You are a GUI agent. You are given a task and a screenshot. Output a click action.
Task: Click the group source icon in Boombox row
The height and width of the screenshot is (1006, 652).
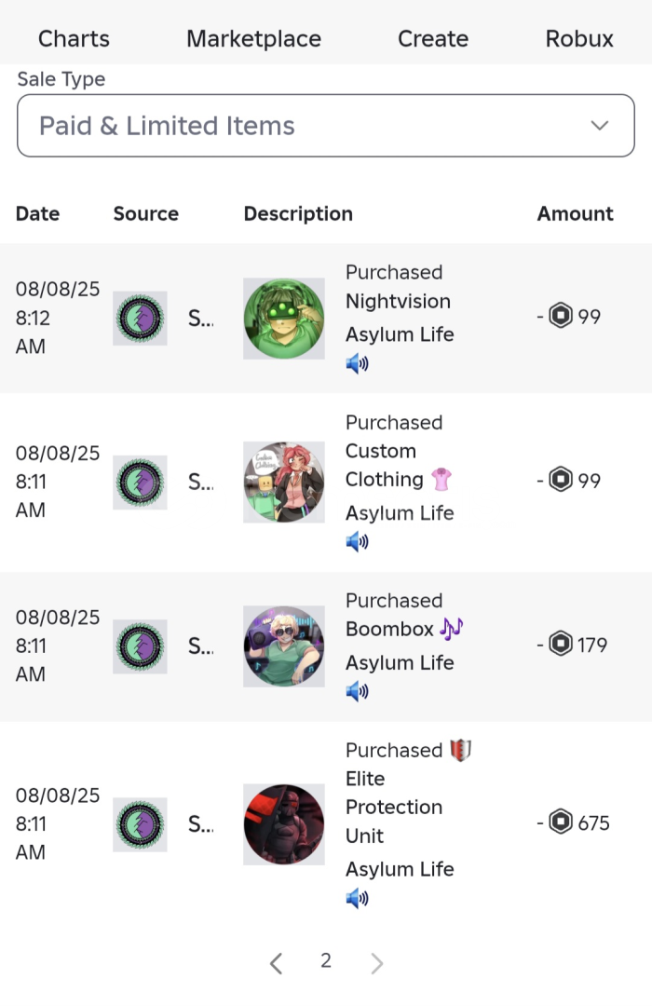pyautogui.click(x=141, y=646)
